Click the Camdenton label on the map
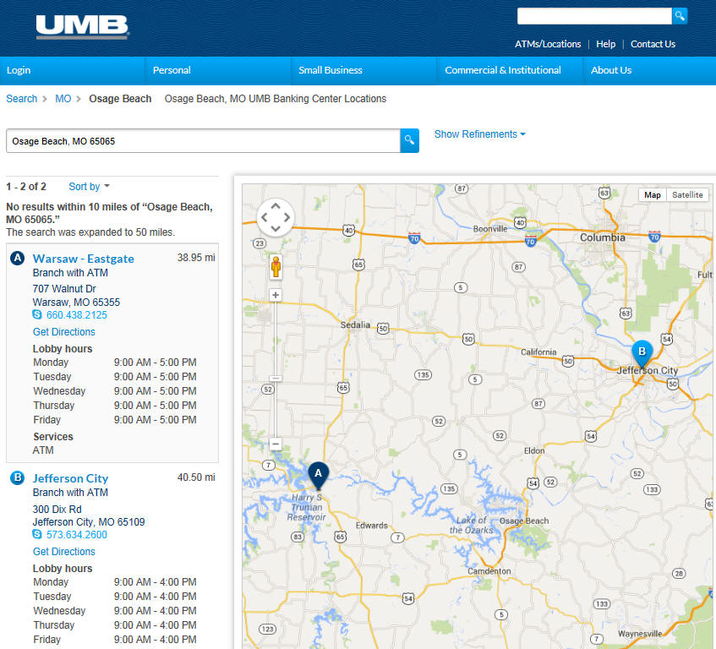This screenshot has width=716, height=649. [x=489, y=571]
